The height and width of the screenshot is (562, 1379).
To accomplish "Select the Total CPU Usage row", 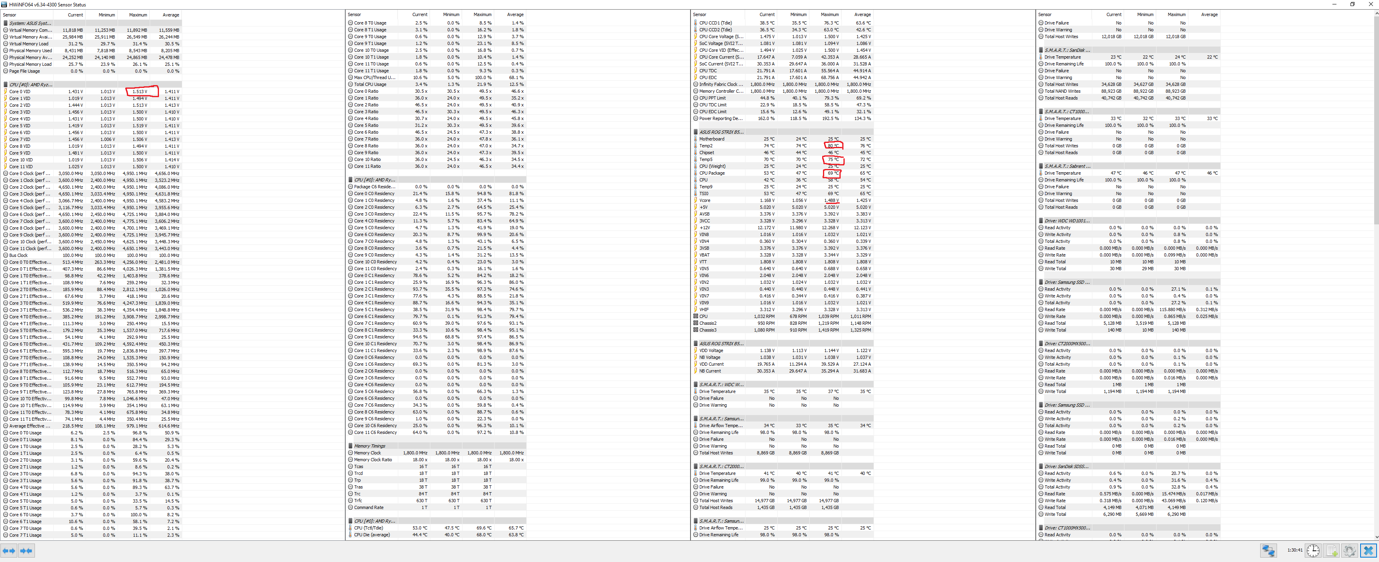I will coord(370,84).
